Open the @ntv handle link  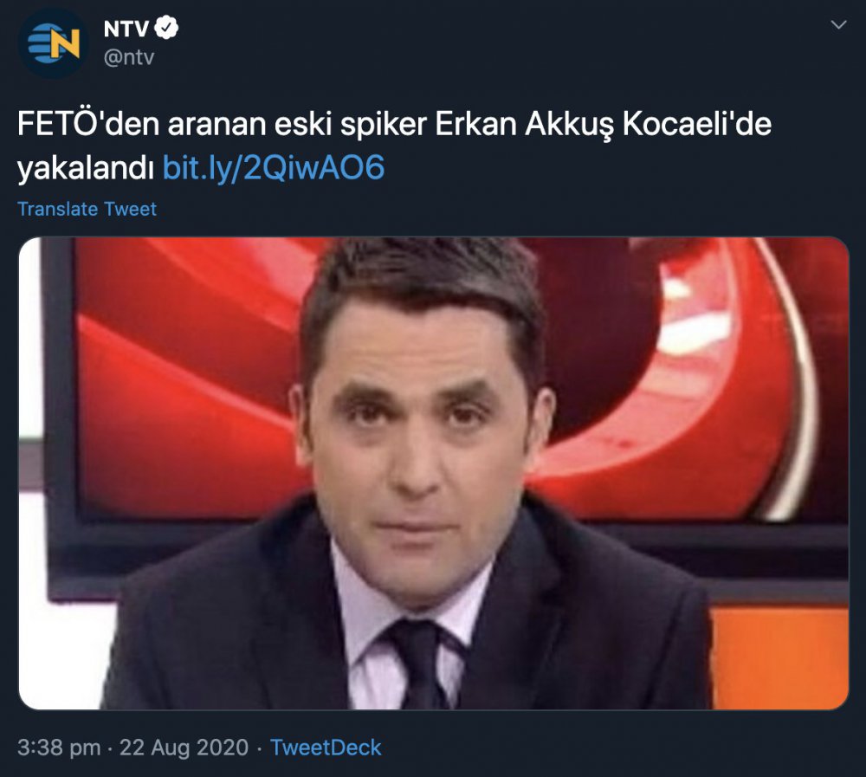(x=129, y=57)
